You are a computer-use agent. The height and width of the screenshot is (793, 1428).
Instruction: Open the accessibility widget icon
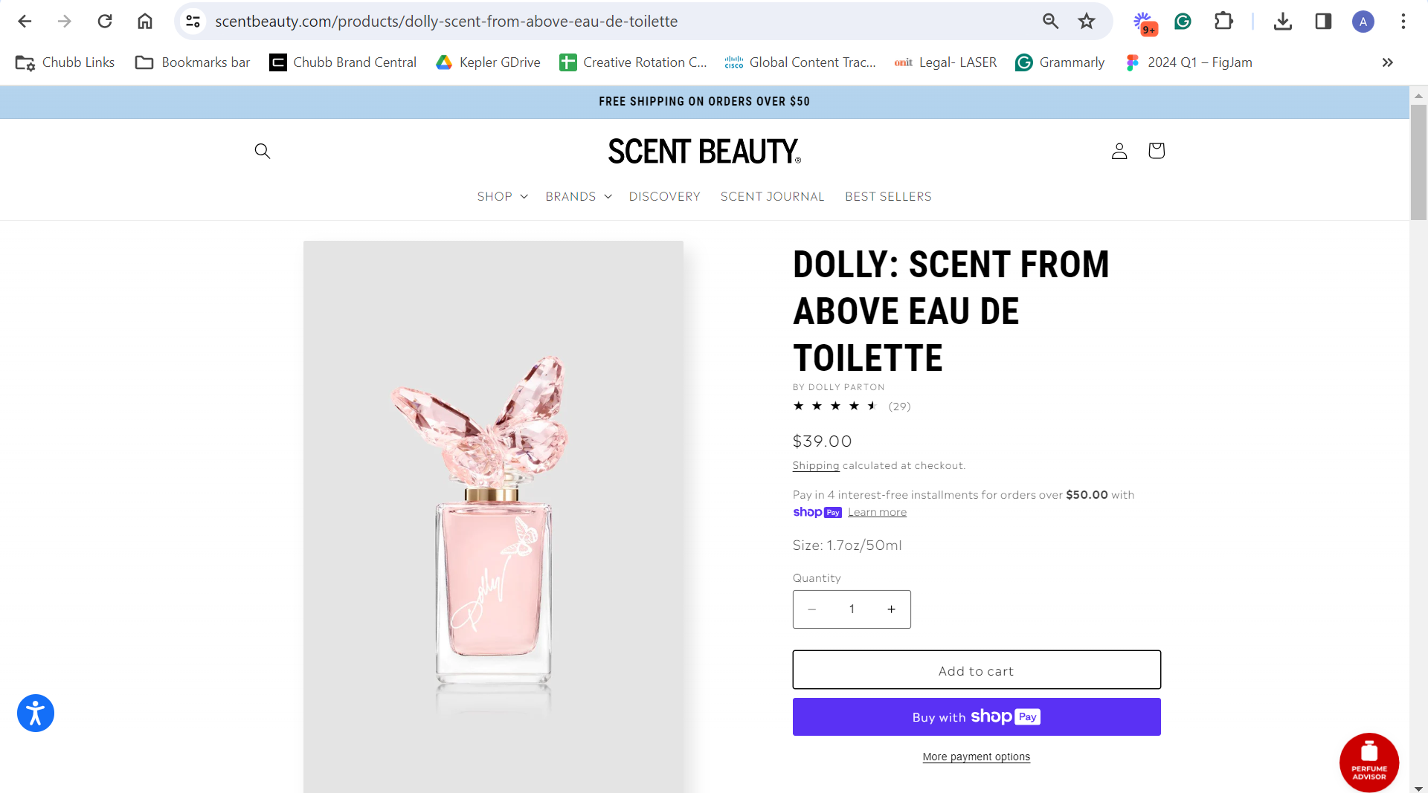(x=36, y=713)
